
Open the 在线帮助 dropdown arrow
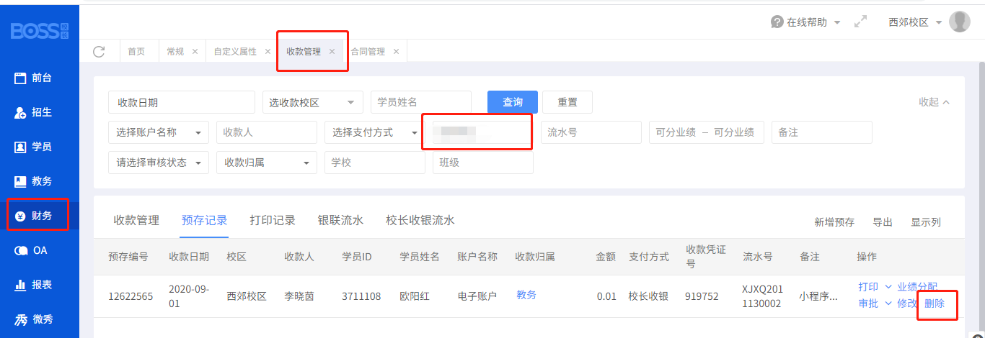pyautogui.click(x=837, y=23)
